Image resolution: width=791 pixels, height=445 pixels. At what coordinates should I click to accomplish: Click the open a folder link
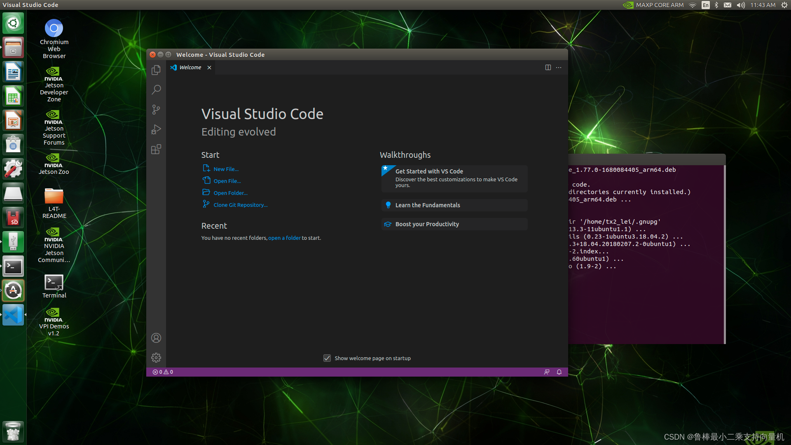[x=284, y=238]
